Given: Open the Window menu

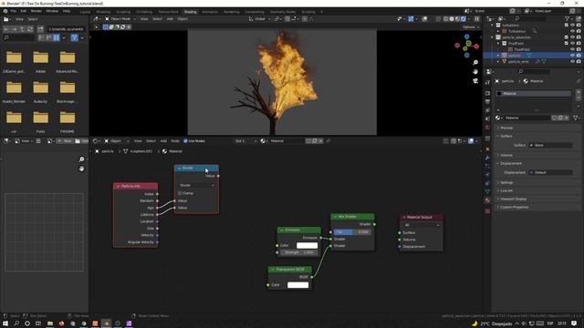Looking at the screenshot, I should click(x=52, y=11).
